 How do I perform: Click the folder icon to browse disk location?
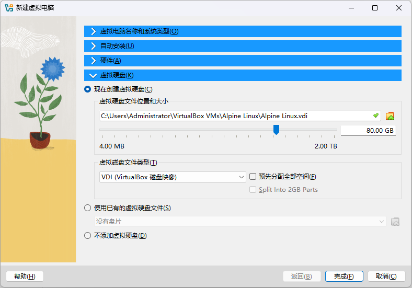(x=390, y=116)
